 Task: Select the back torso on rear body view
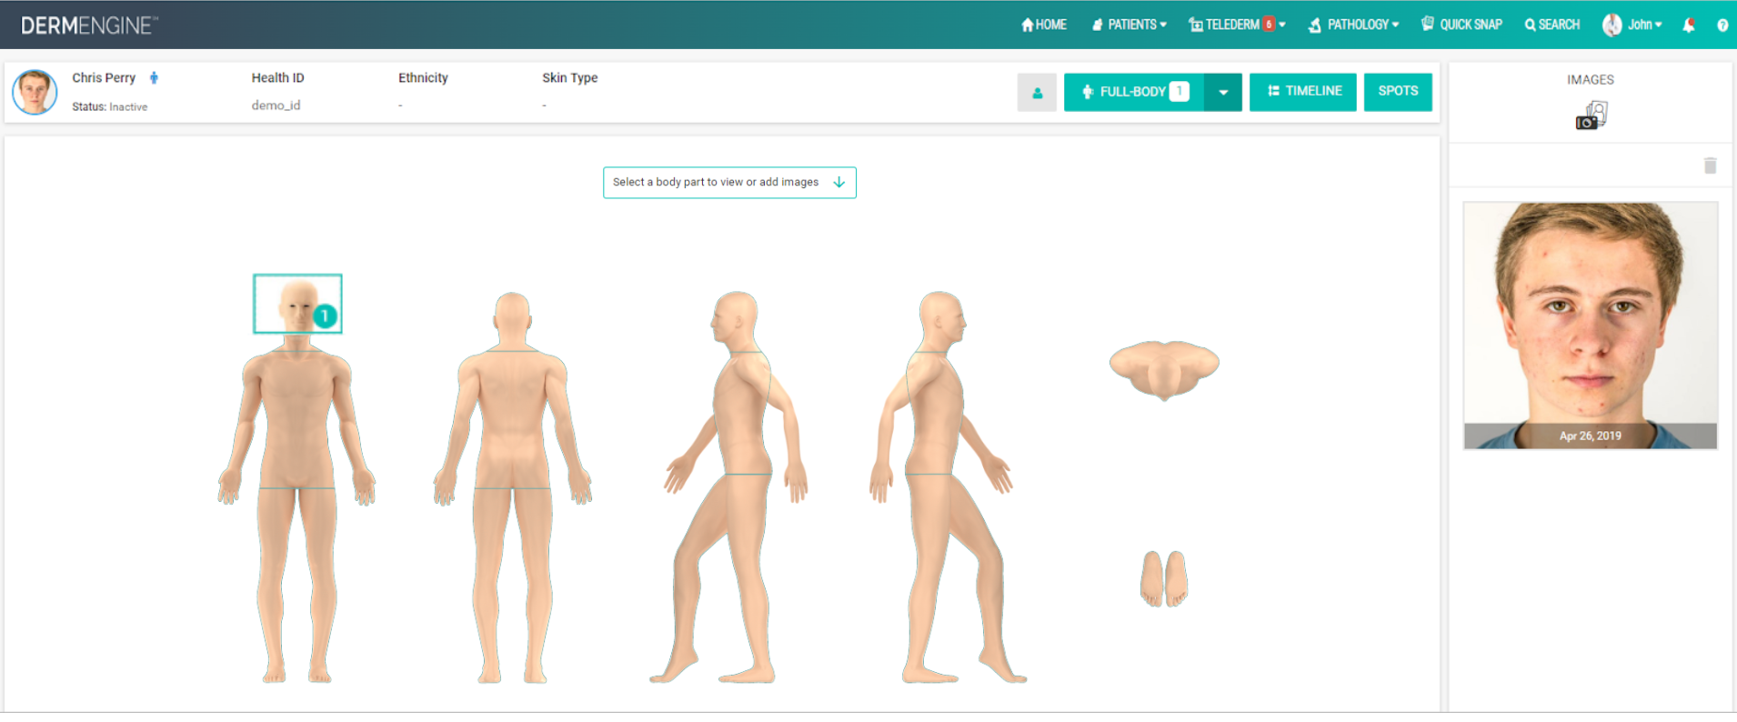(512, 418)
